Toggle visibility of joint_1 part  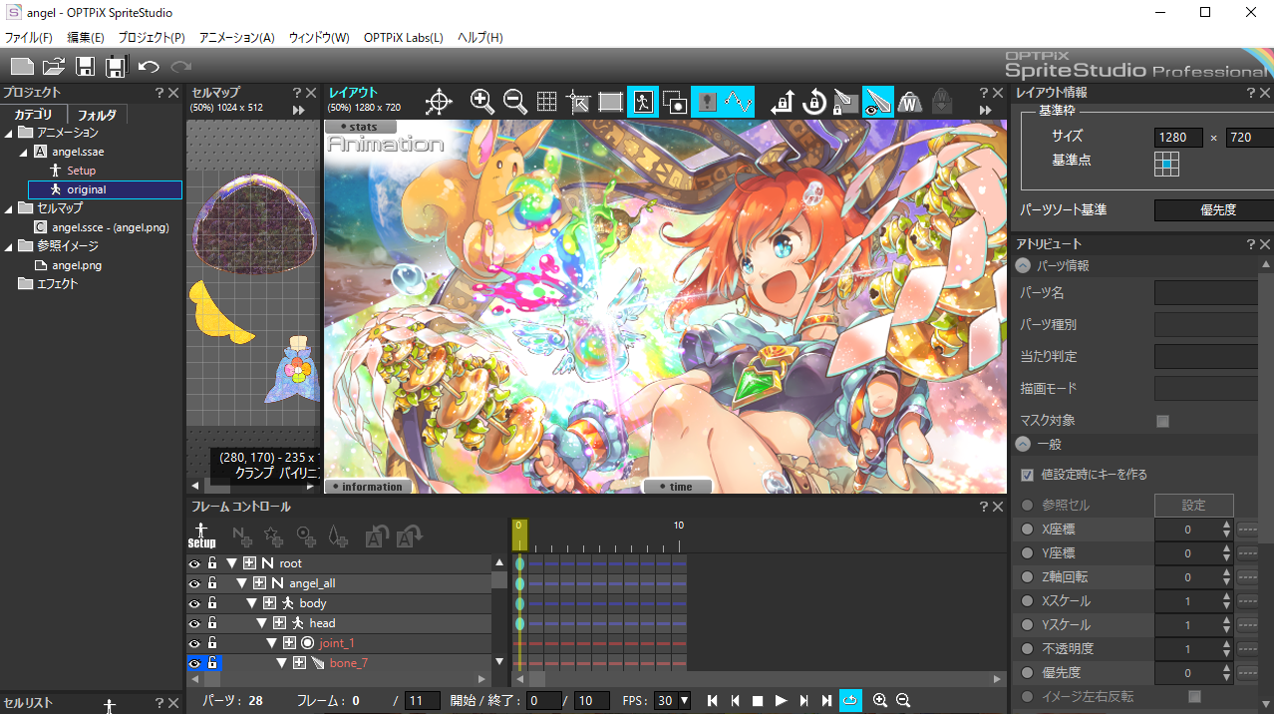tap(194, 643)
